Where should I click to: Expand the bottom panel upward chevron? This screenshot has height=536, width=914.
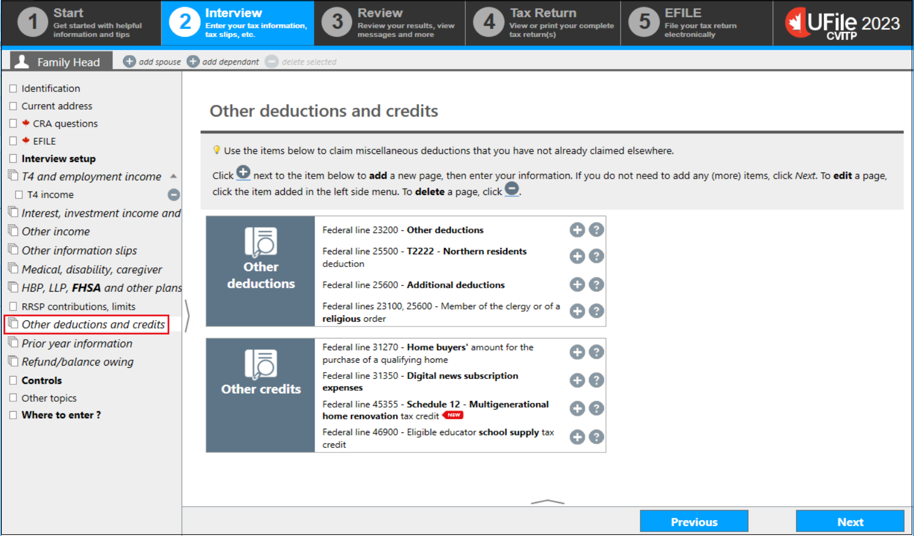[547, 501]
